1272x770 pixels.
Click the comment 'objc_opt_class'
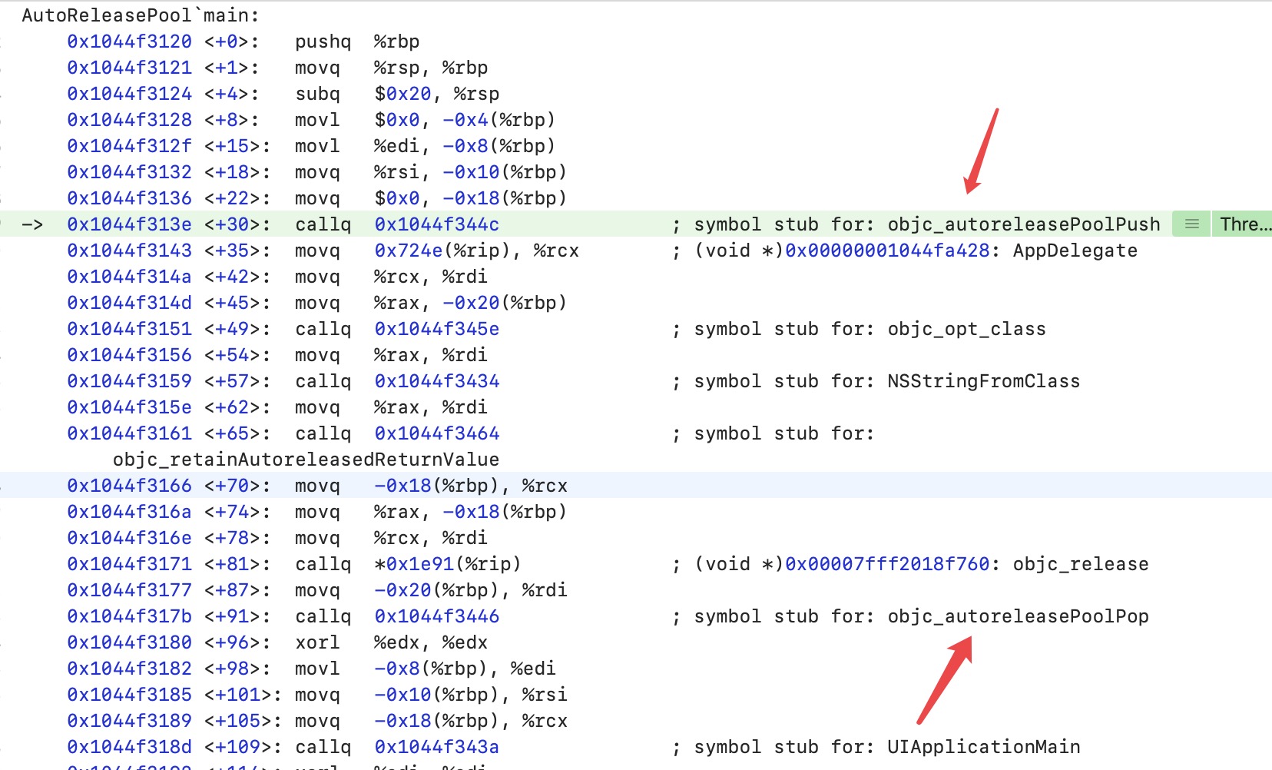pyautogui.click(x=967, y=329)
